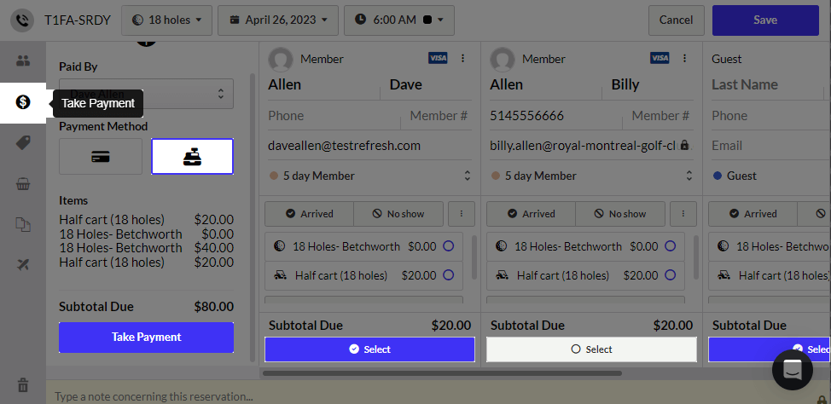831x404 pixels.
Task: Select Billy Allen for payment
Action: (x=591, y=349)
